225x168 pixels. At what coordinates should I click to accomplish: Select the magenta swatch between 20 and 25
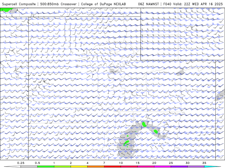(x=163, y=167)
